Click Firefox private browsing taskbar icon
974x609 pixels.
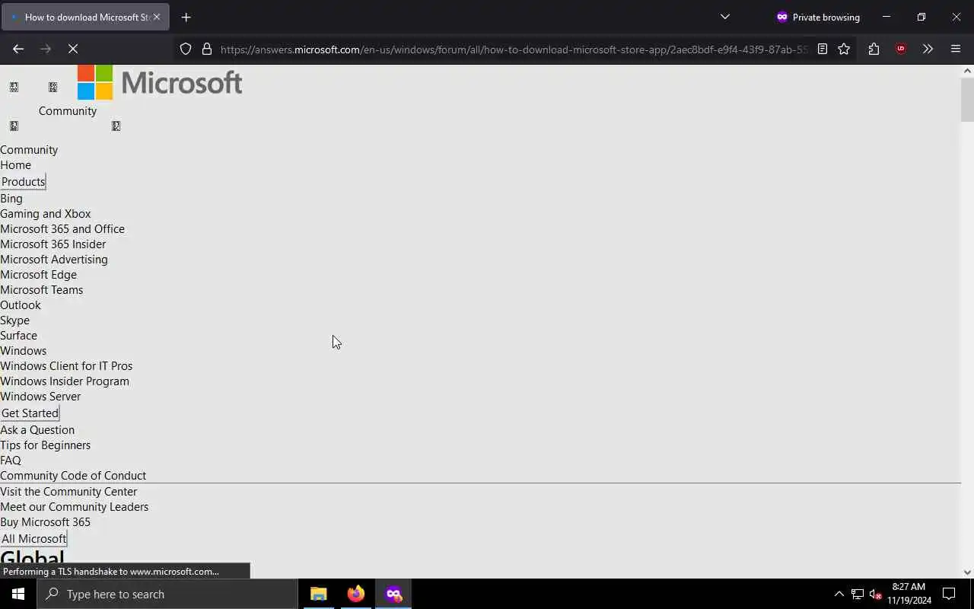point(393,594)
